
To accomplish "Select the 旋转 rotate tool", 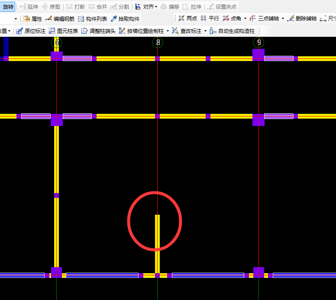I will tap(7, 7).
